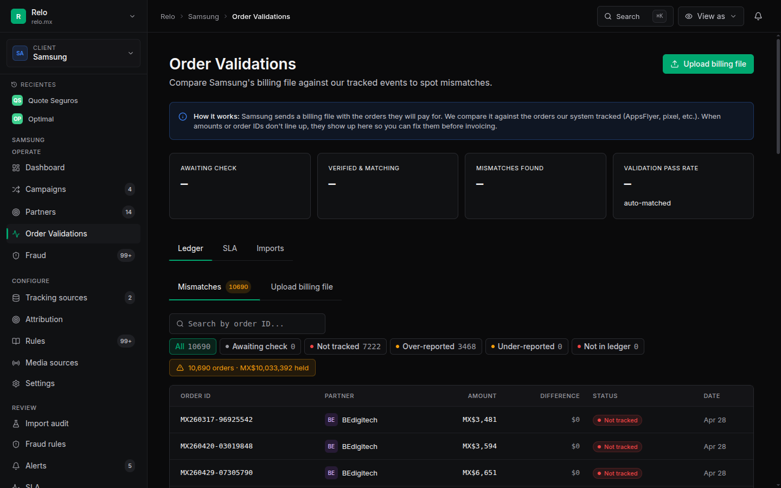Image resolution: width=781 pixels, height=488 pixels.
Task: Click Not tracked status of MX260420-03019848
Action: (x=617, y=447)
